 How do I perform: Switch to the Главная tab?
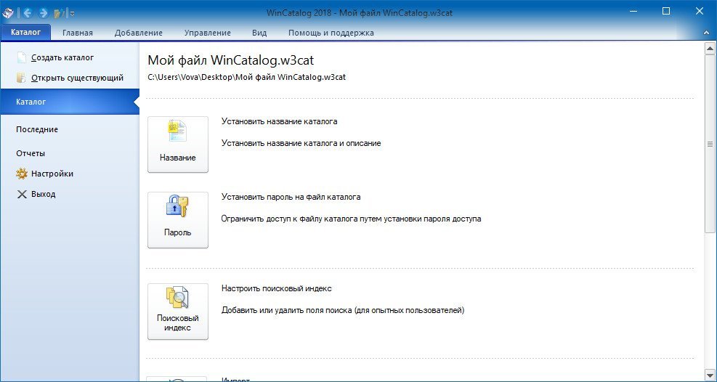tap(78, 33)
